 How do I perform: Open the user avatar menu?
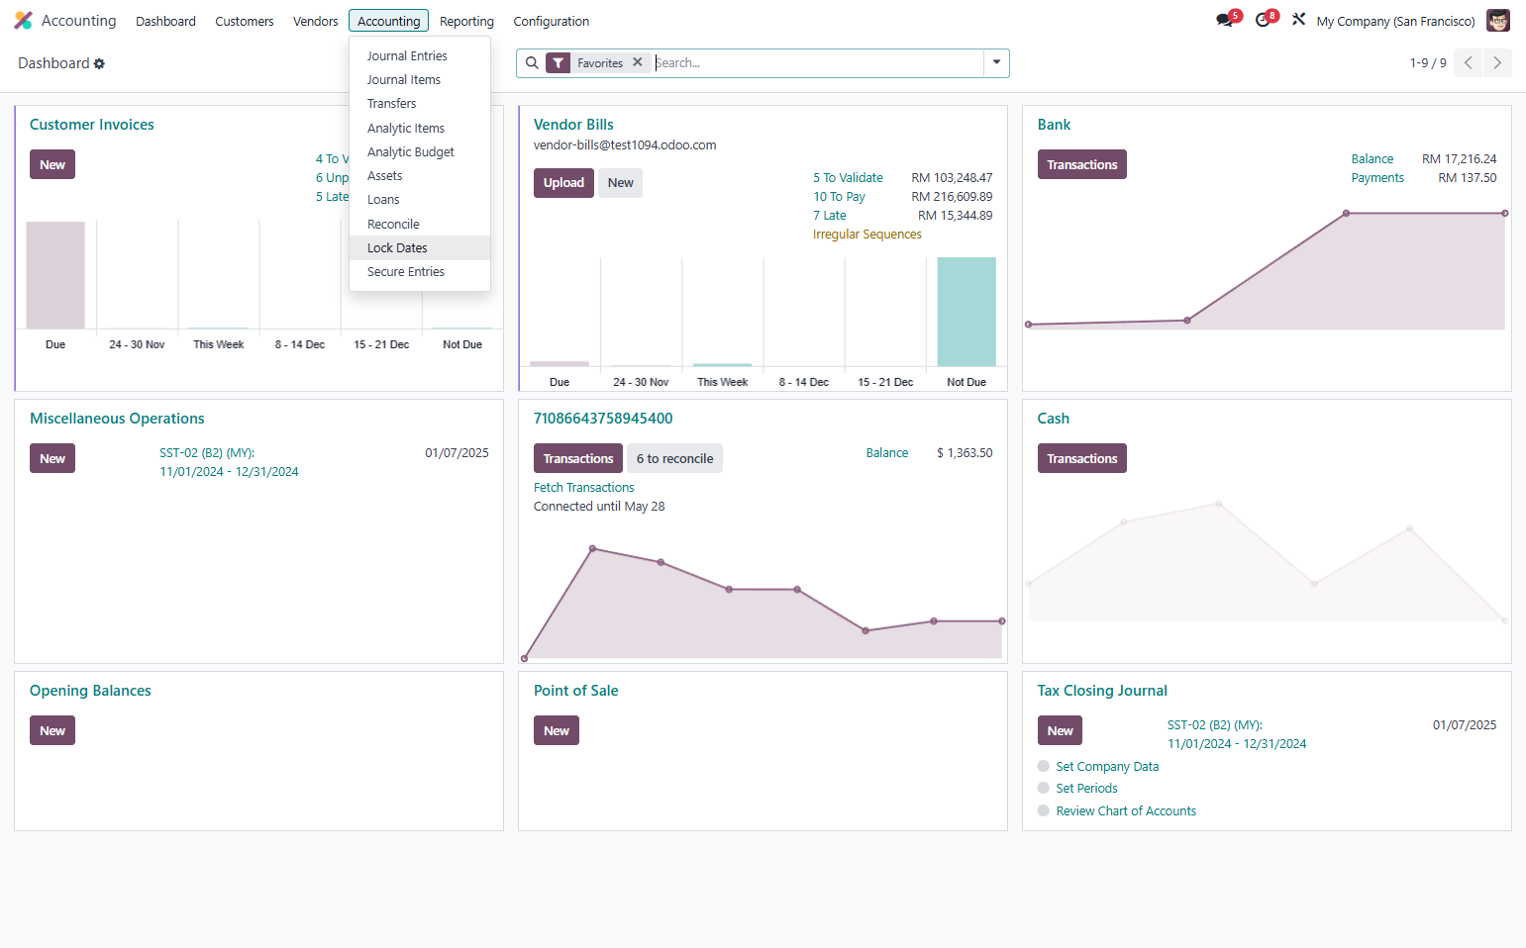tap(1497, 21)
